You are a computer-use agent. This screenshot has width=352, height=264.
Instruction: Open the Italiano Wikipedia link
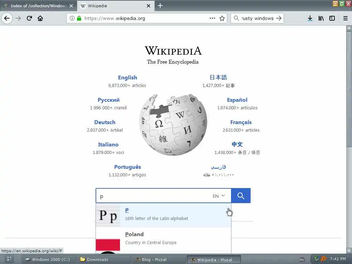click(108, 144)
